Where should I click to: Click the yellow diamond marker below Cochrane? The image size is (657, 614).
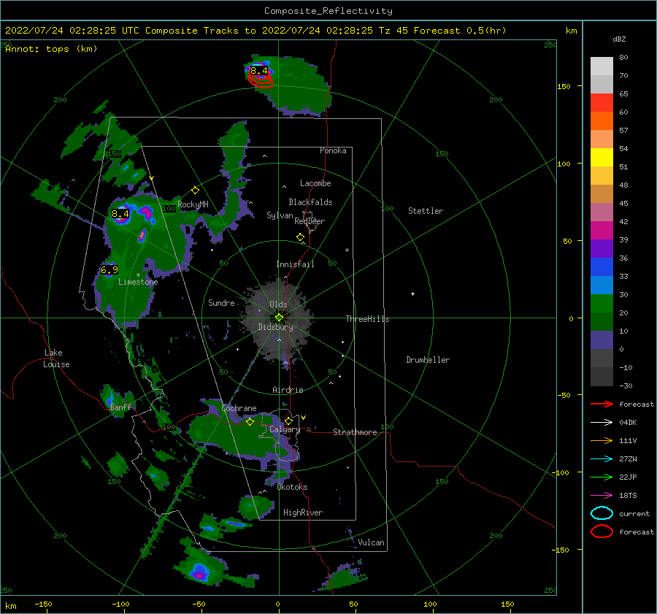tap(250, 421)
